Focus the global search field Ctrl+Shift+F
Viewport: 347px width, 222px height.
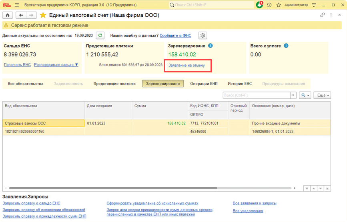(x=211, y=5)
